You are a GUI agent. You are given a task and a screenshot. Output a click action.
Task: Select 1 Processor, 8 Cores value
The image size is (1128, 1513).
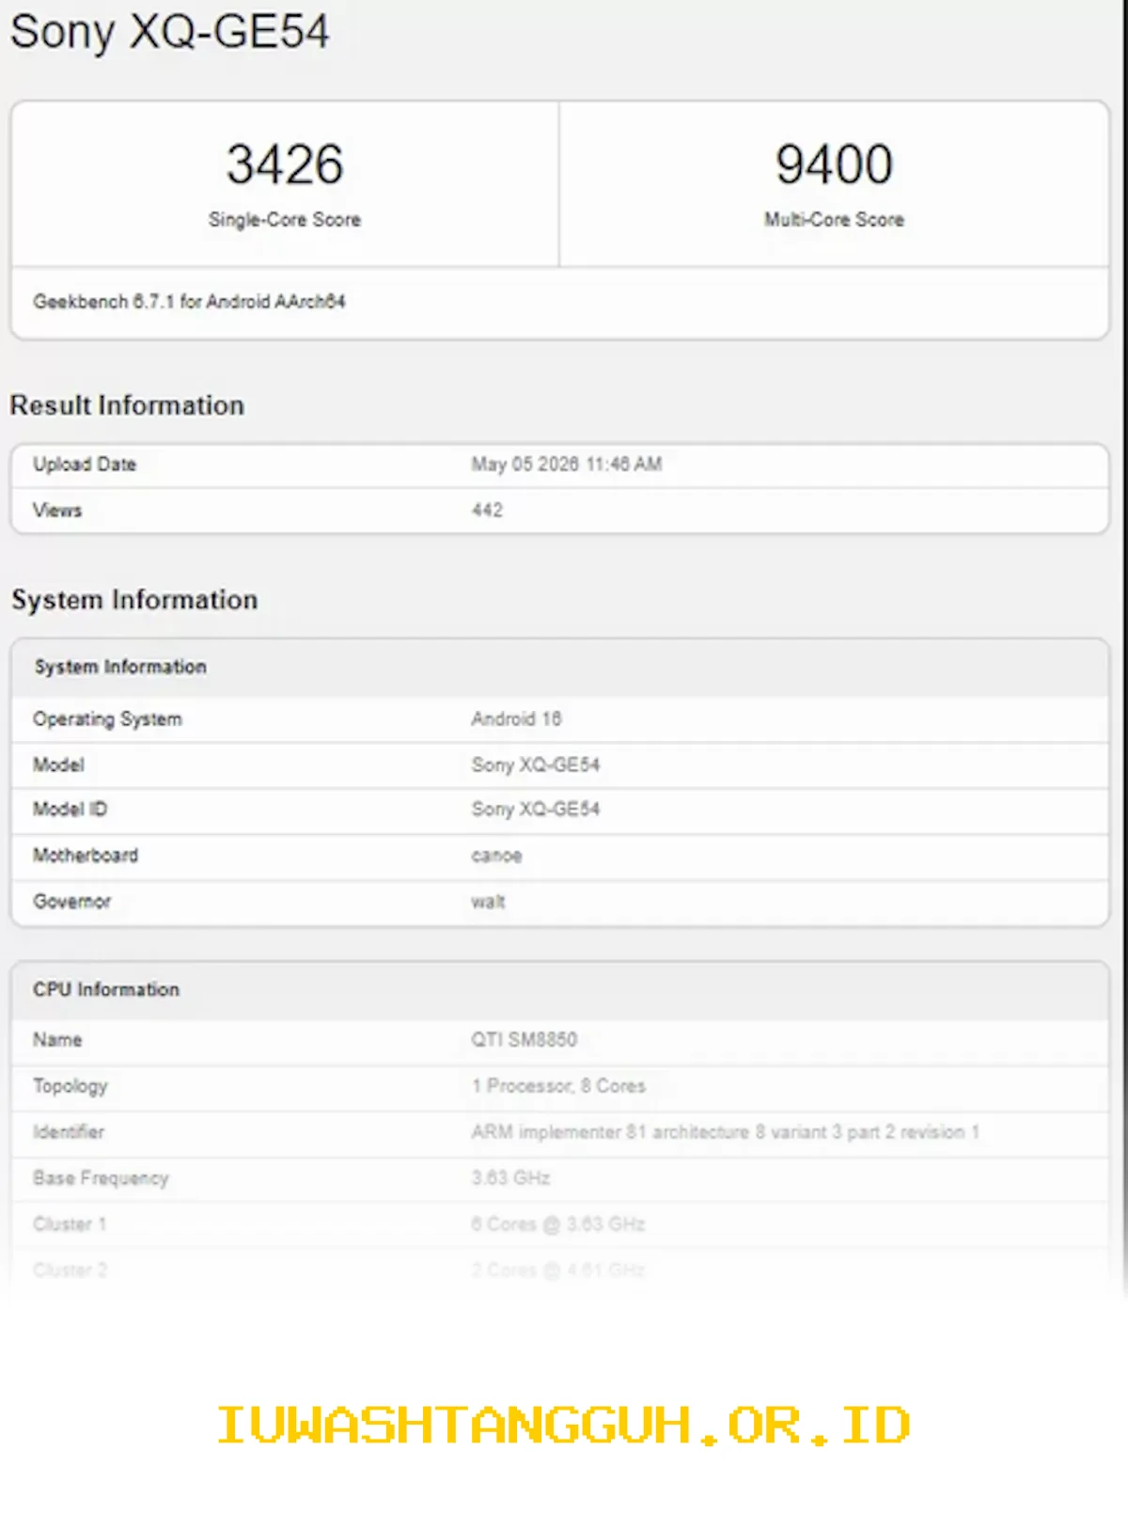coord(558,1086)
